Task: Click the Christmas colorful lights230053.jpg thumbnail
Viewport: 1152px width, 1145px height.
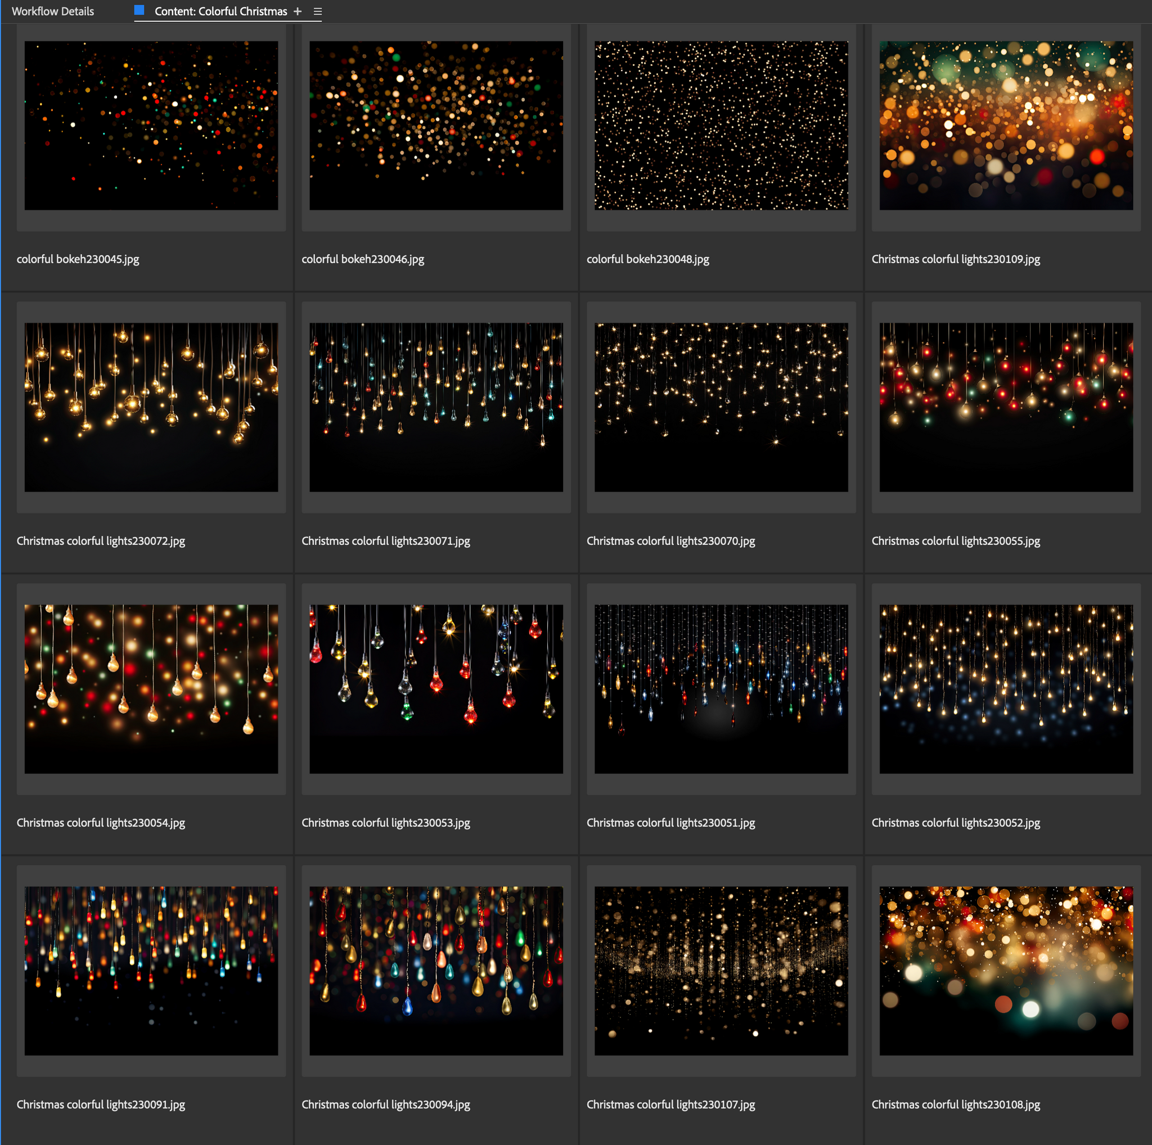Action: point(436,689)
